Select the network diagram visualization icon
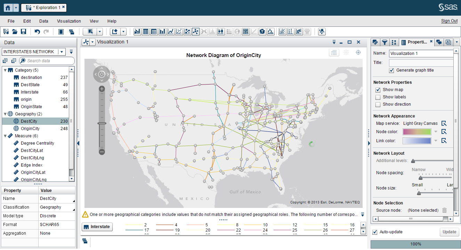 (x=195, y=31)
